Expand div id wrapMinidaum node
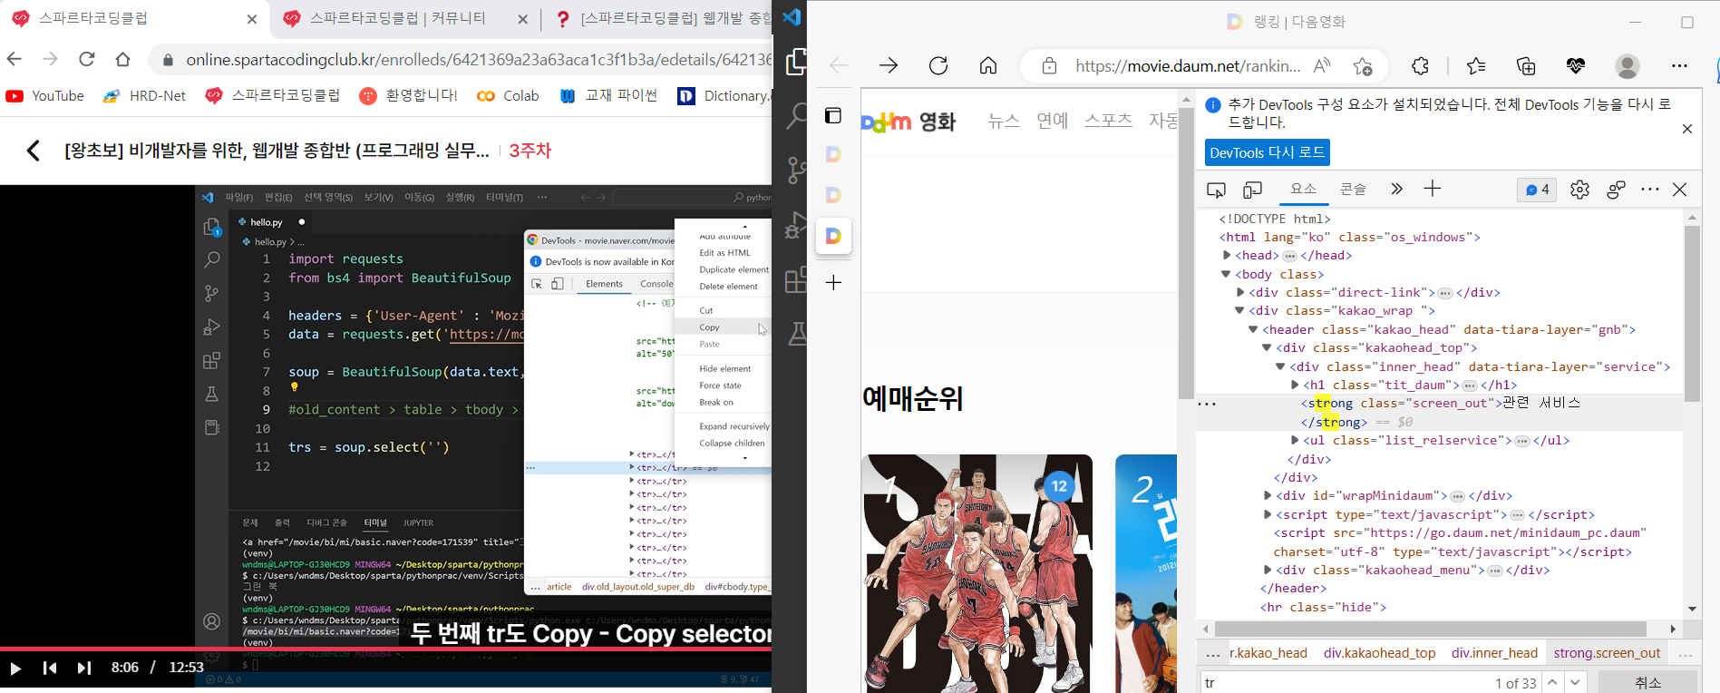The height and width of the screenshot is (693, 1720). pos(1268,495)
